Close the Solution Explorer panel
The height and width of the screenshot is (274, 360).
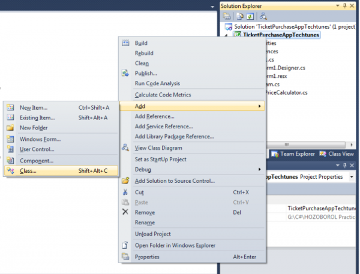click(x=352, y=6)
